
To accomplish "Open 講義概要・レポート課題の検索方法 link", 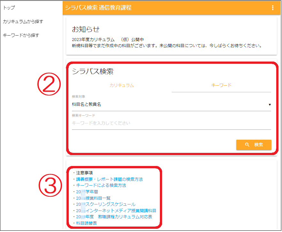I will coord(109,179).
